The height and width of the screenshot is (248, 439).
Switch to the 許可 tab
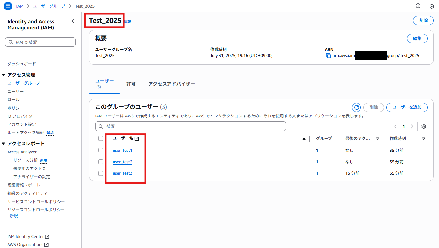(x=131, y=84)
